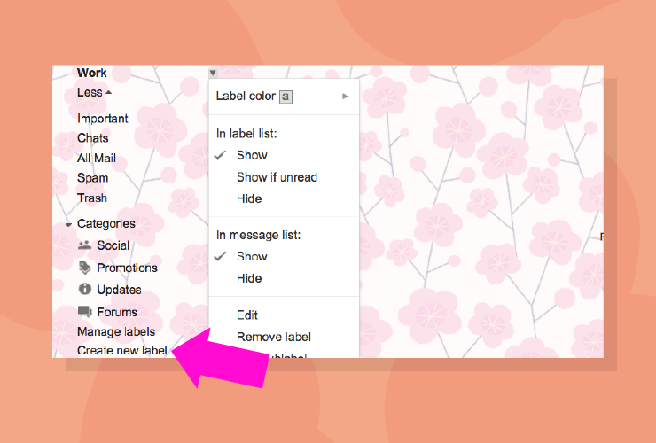Select Hide under In message list

point(284,278)
